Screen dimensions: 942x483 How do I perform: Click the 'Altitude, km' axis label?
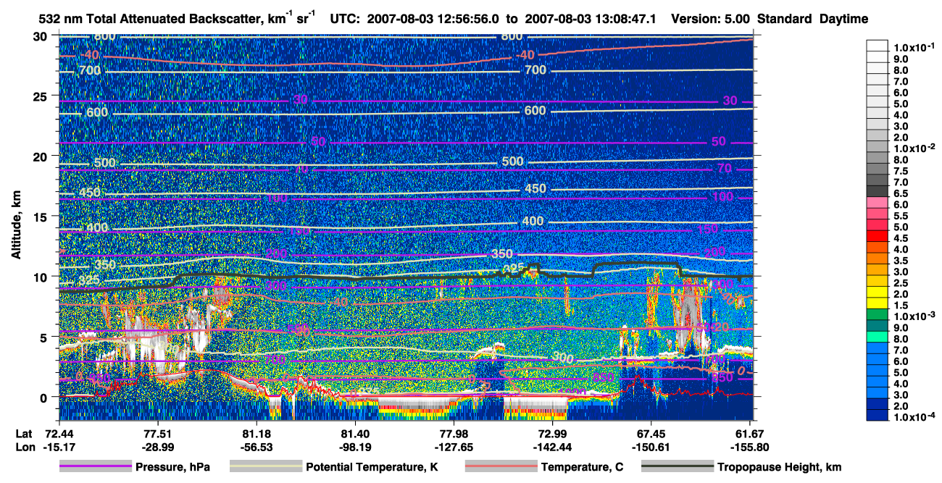coord(16,227)
